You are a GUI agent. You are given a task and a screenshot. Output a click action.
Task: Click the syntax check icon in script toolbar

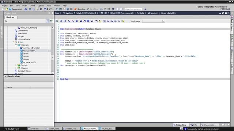pos(57,21)
